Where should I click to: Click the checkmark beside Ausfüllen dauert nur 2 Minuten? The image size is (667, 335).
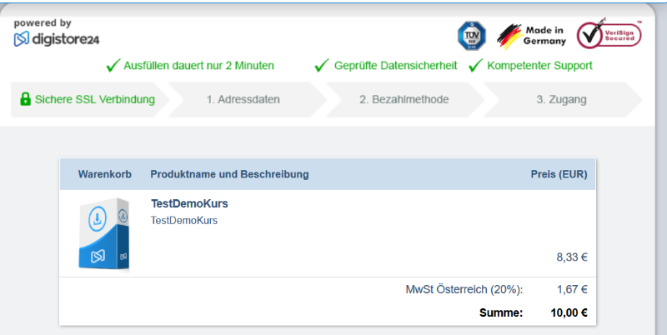pyautogui.click(x=113, y=65)
